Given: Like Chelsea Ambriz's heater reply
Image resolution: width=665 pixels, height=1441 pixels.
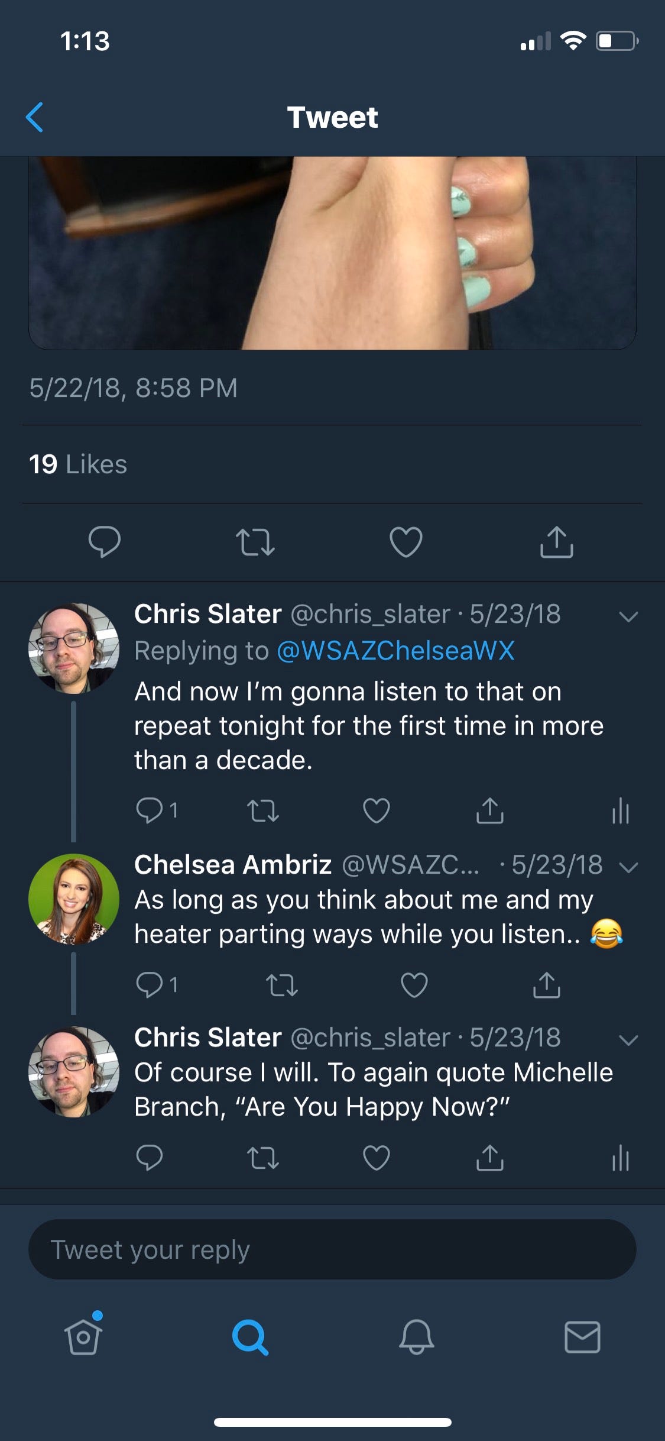Looking at the screenshot, I should click(x=414, y=985).
